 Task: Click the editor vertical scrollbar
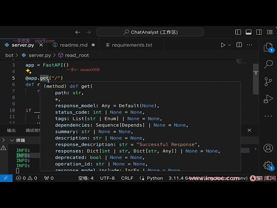point(256,79)
